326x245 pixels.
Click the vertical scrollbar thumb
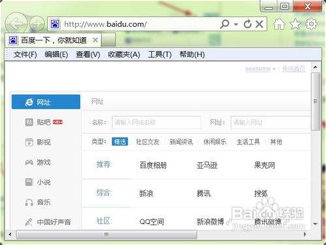(316, 101)
